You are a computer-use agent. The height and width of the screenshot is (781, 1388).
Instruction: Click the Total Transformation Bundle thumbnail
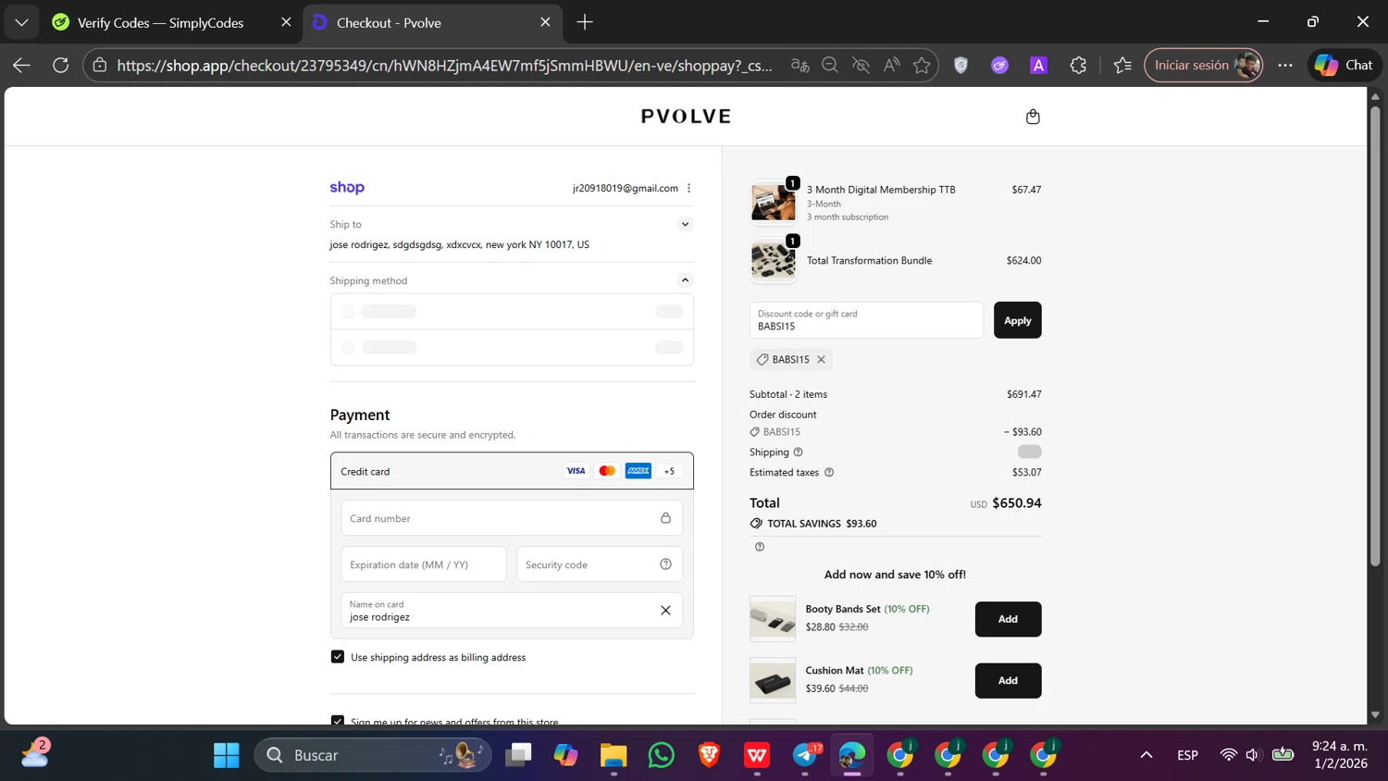click(773, 261)
